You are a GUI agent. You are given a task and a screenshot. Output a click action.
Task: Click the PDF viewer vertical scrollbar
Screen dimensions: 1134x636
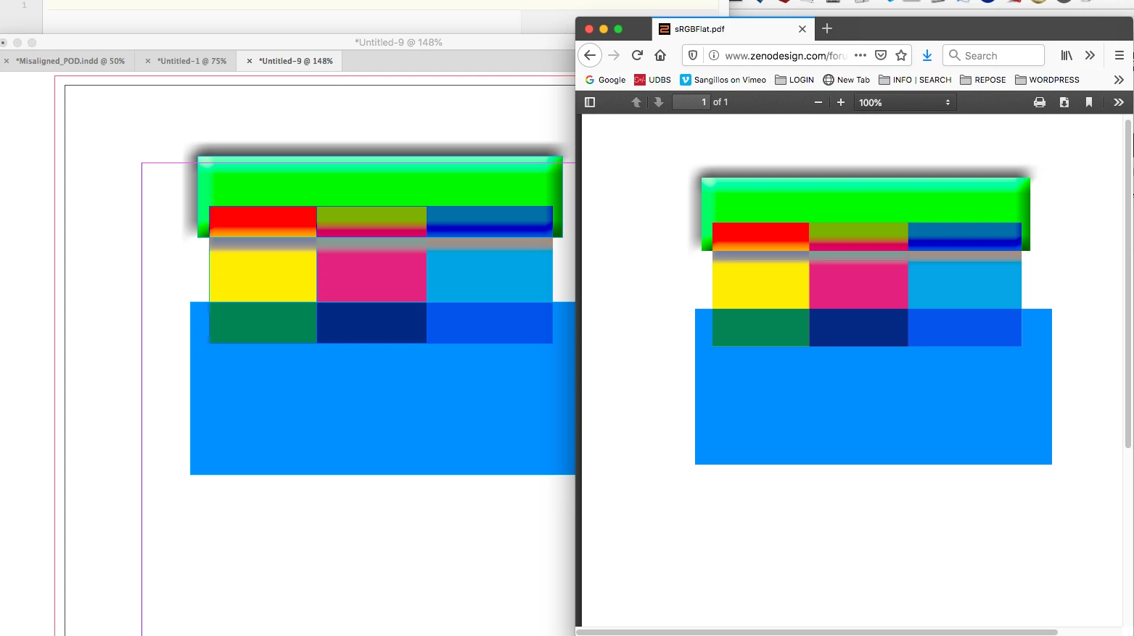tap(1128, 283)
